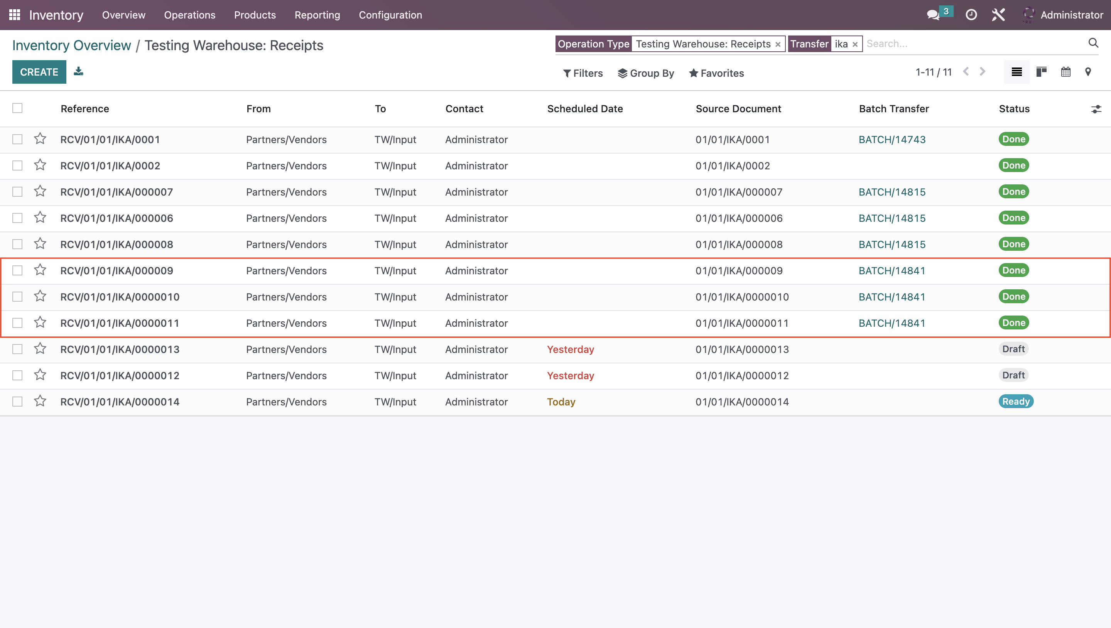
Task: Switch to map view icon
Action: click(x=1088, y=72)
